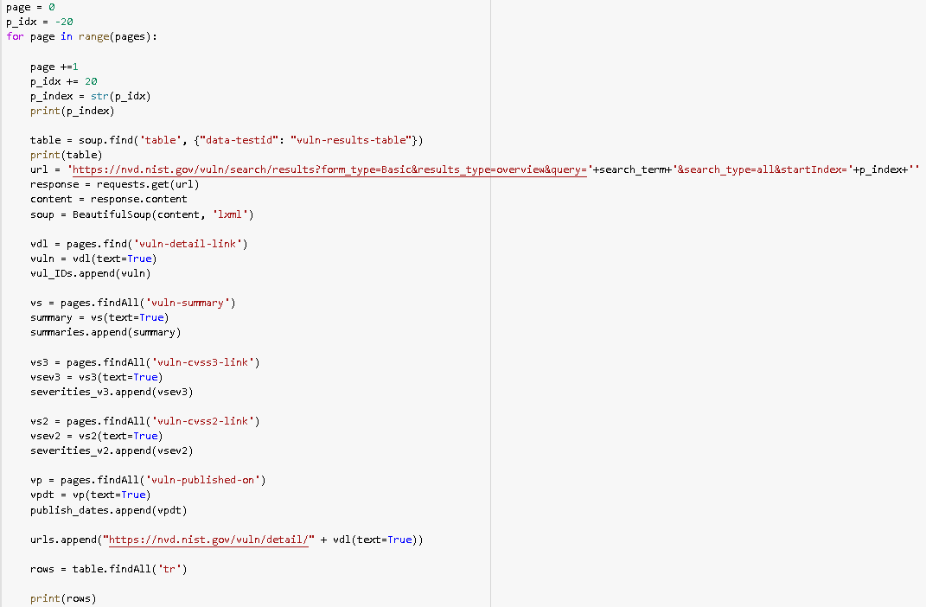Click the 'vuln-published-on' string
The image size is (926, 607).
(x=202, y=480)
